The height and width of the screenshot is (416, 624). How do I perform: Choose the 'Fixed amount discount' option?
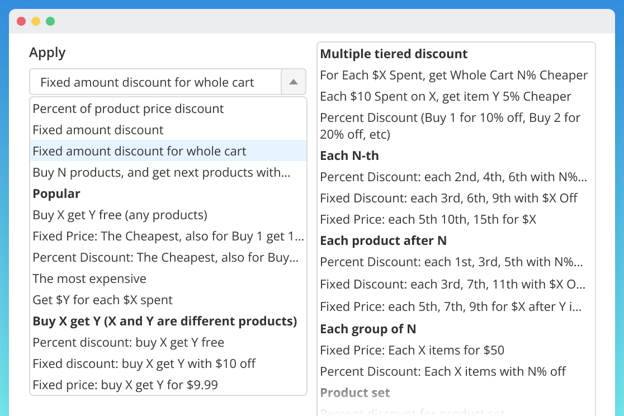[x=98, y=130]
